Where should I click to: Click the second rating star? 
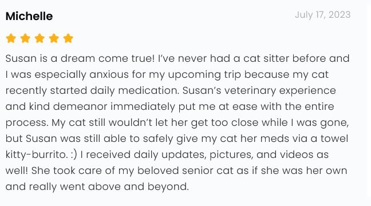click(x=25, y=38)
